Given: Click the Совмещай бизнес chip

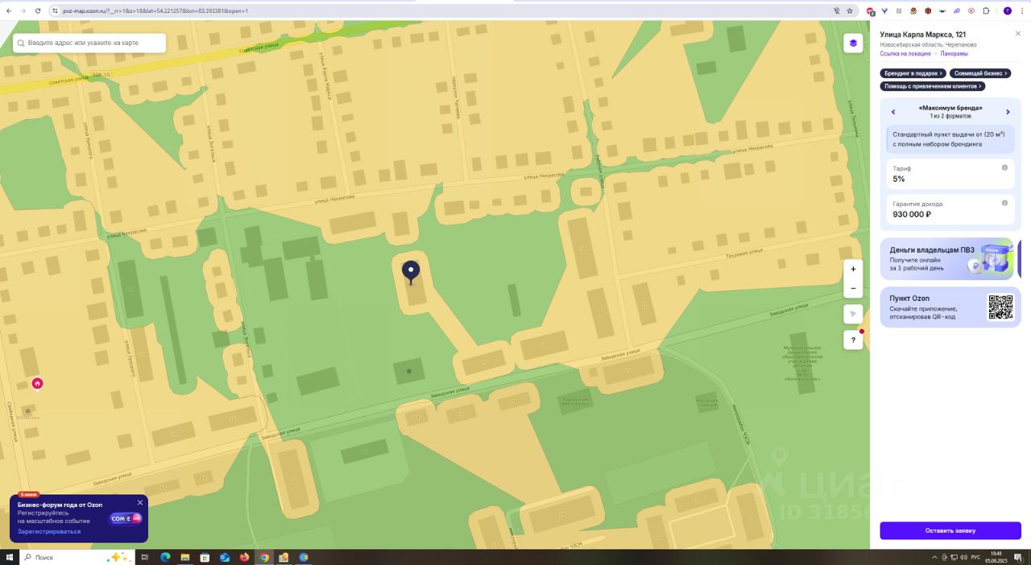Looking at the screenshot, I should [979, 73].
